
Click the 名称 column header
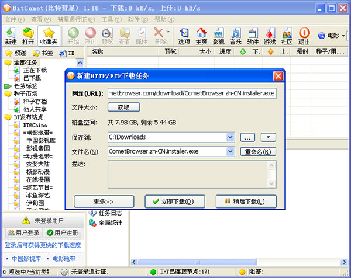(x=122, y=52)
